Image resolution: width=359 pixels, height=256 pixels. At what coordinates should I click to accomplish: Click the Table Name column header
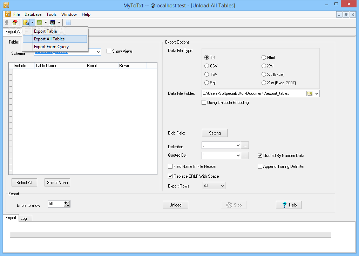(60, 66)
